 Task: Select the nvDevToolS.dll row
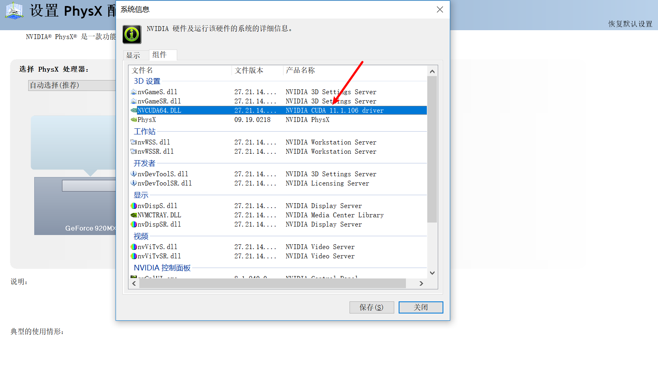tap(278, 174)
